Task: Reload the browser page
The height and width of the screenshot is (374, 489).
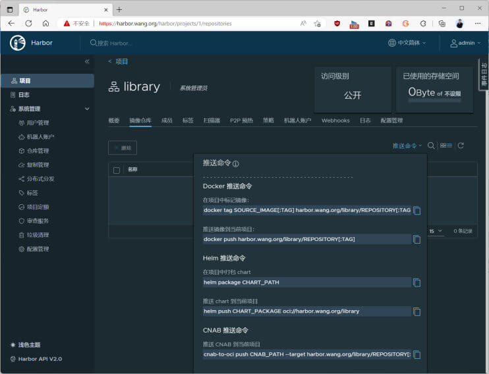Action: (x=28, y=24)
